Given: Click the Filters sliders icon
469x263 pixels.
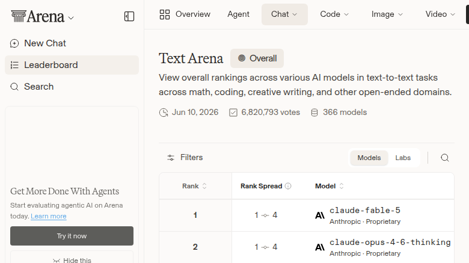Looking at the screenshot, I should 171,158.
